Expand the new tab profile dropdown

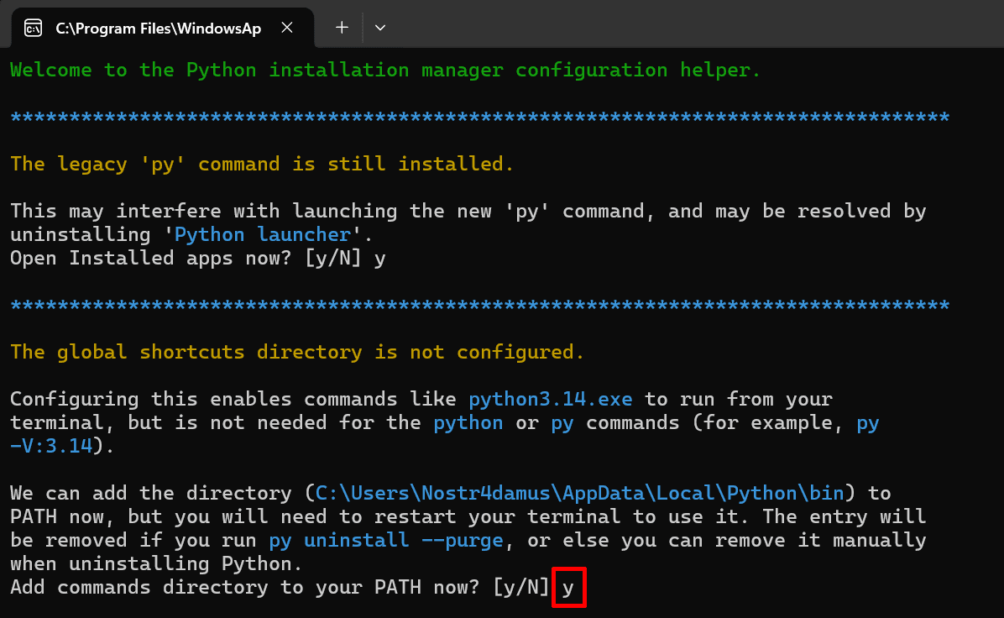pos(379,28)
